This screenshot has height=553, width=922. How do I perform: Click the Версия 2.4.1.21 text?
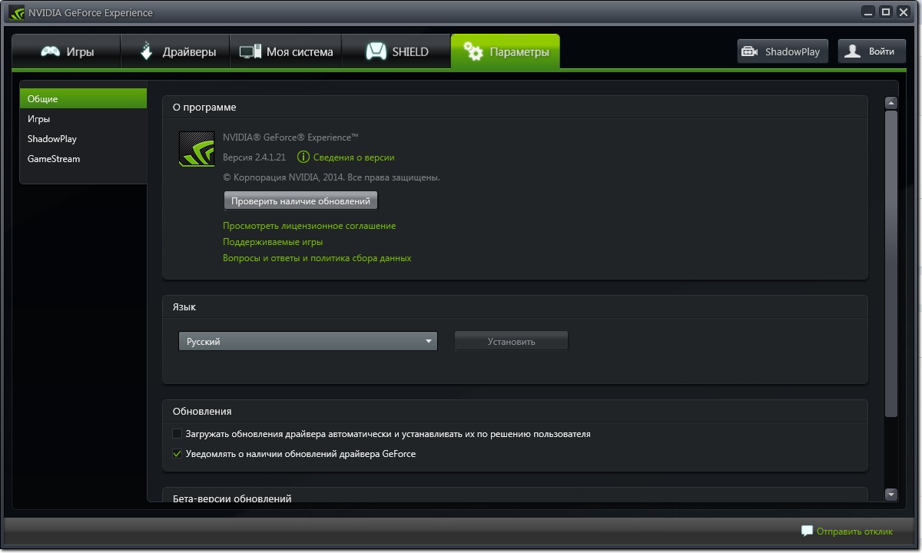click(254, 157)
